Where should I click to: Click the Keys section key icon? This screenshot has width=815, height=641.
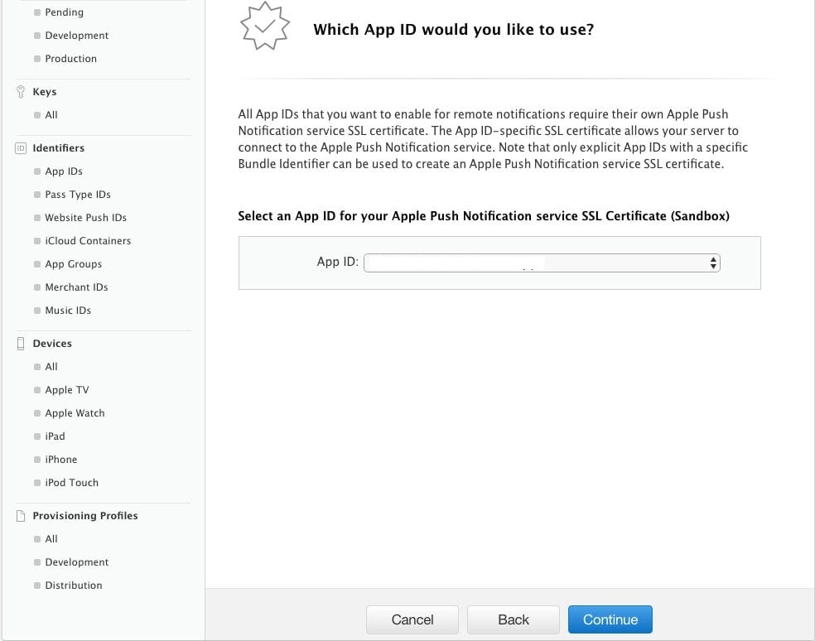point(21,92)
